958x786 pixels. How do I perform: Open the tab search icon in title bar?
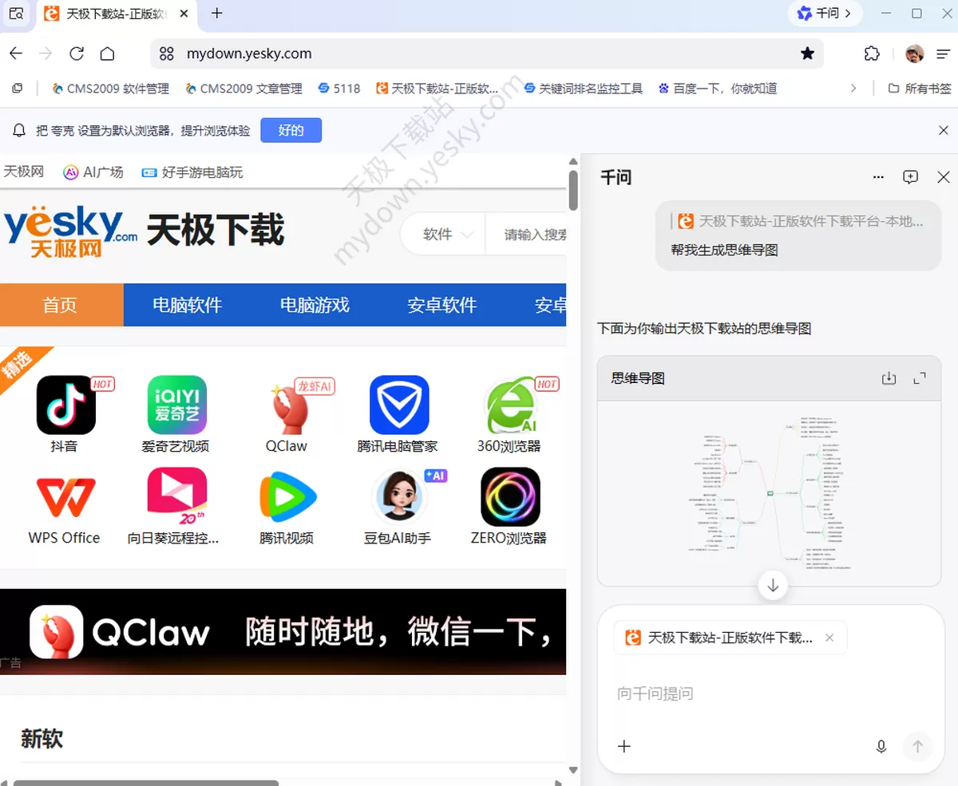point(16,14)
